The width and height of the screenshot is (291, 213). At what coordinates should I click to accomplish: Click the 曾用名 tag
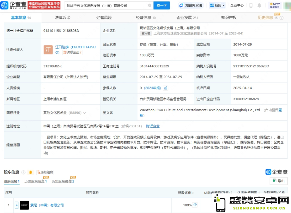pyautogui.click(x=146, y=33)
